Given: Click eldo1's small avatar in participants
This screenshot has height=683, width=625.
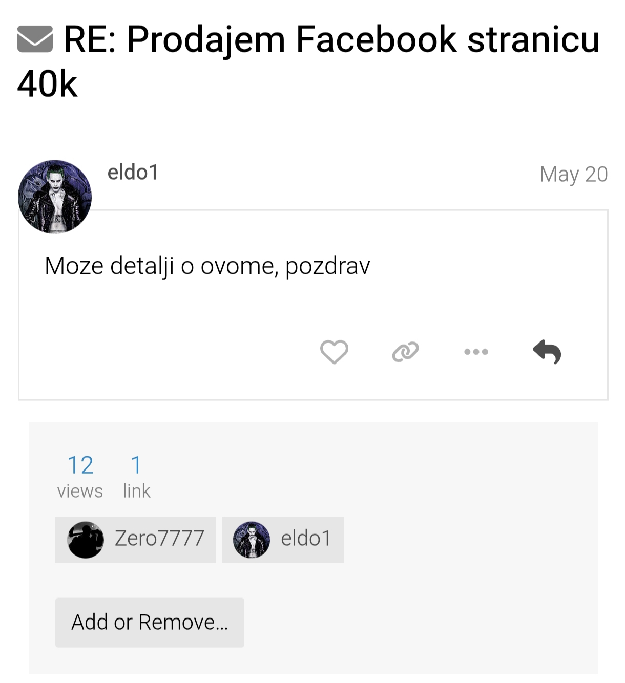Looking at the screenshot, I should [252, 540].
